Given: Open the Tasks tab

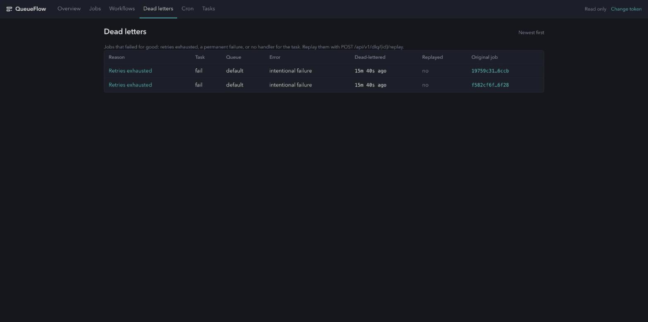Looking at the screenshot, I should coord(208,9).
